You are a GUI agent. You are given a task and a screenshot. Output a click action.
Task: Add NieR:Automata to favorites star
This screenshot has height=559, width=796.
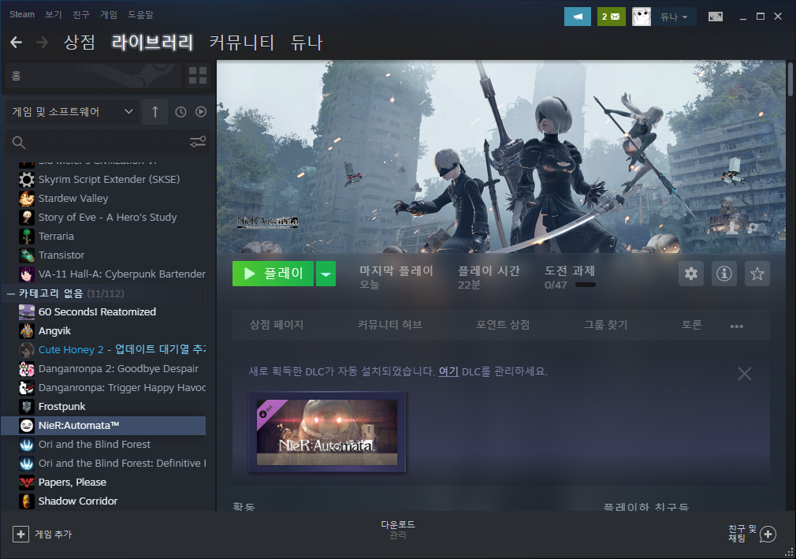tap(757, 274)
